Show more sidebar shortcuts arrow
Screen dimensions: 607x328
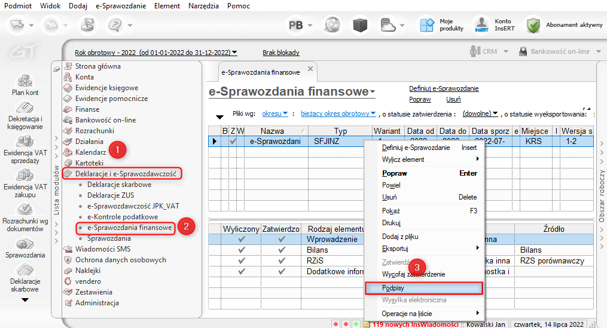click(x=25, y=300)
